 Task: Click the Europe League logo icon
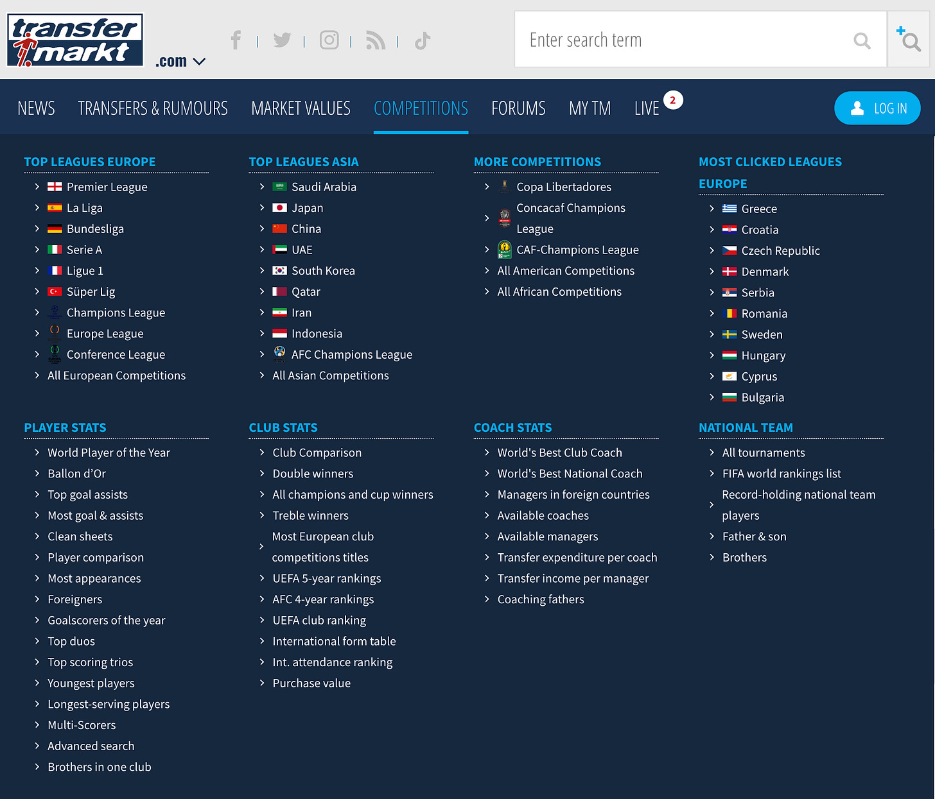(55, 334)
